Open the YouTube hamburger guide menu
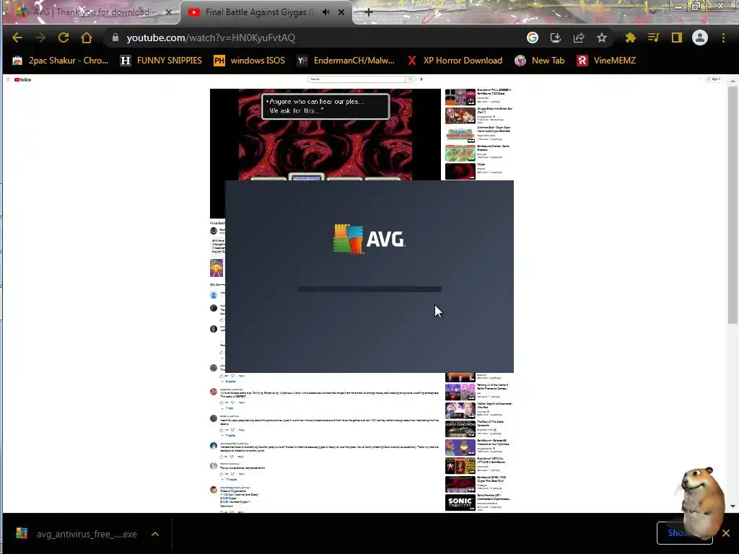 (x=8, y=79)
